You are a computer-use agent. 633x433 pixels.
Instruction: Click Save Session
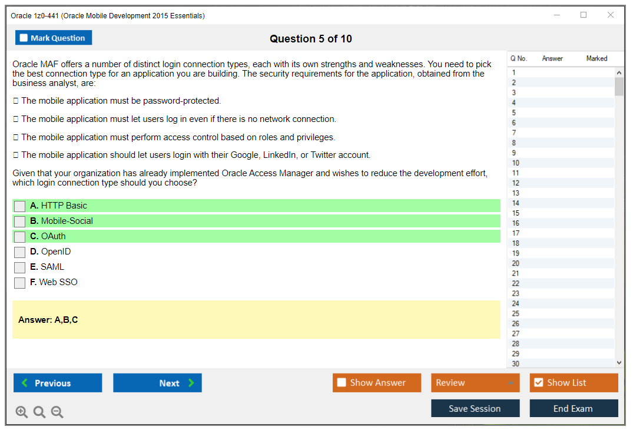(475, 408)
